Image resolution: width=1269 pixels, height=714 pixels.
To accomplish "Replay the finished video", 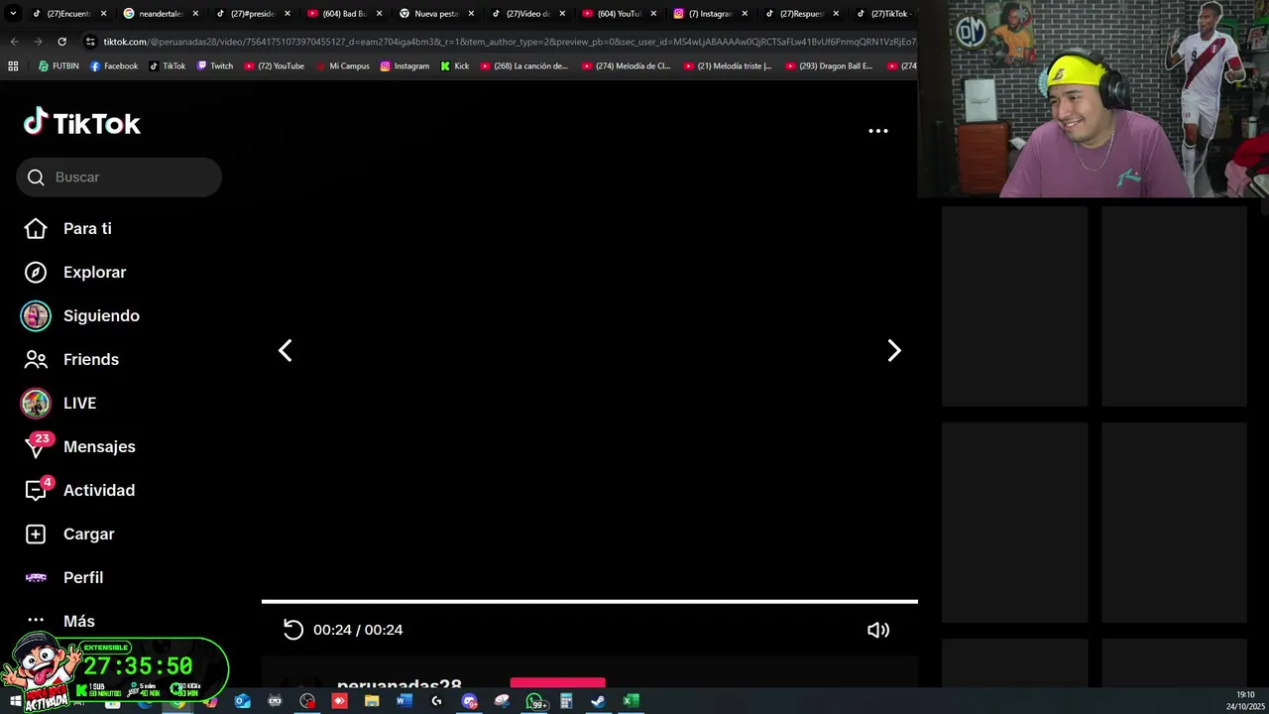I will pos(292,630).
